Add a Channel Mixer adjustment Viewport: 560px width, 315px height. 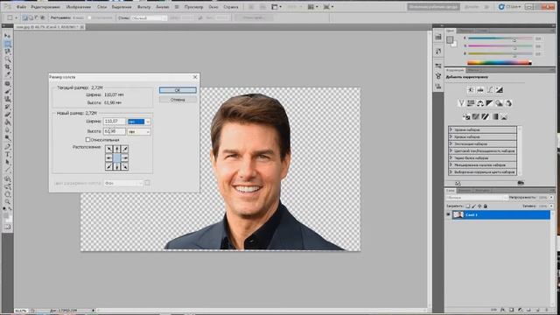[x=508, y=103]
